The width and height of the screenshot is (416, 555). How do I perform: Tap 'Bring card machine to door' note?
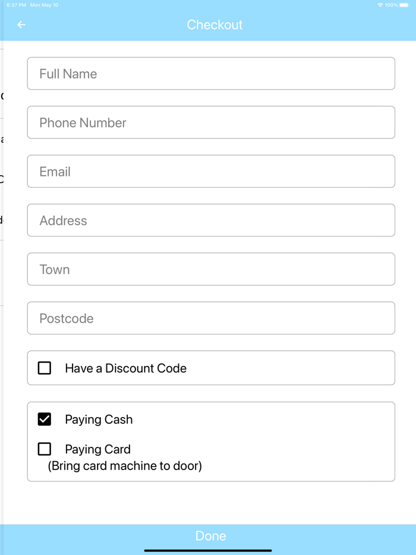tap(125, 466)
